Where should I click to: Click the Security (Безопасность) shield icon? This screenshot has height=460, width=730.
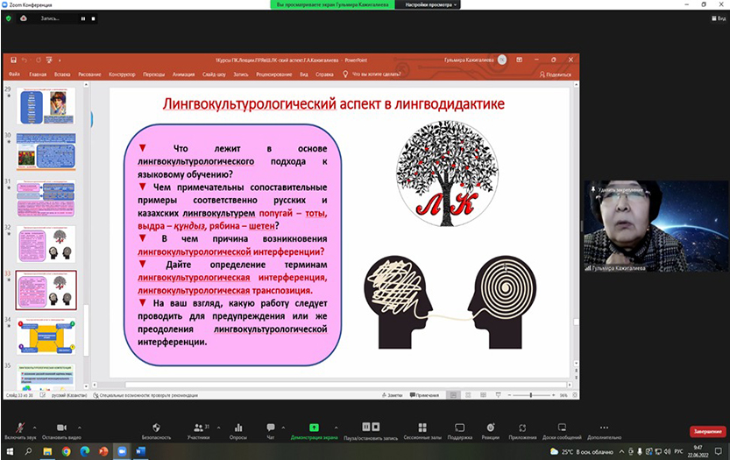pos(156,426)
